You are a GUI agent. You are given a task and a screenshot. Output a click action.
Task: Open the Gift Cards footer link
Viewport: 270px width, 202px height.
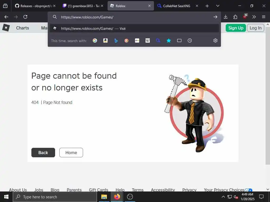tap(99, 190)
